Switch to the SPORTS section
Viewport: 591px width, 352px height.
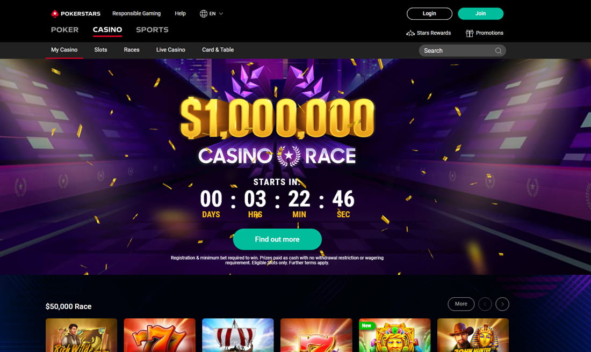coord(152,30)
